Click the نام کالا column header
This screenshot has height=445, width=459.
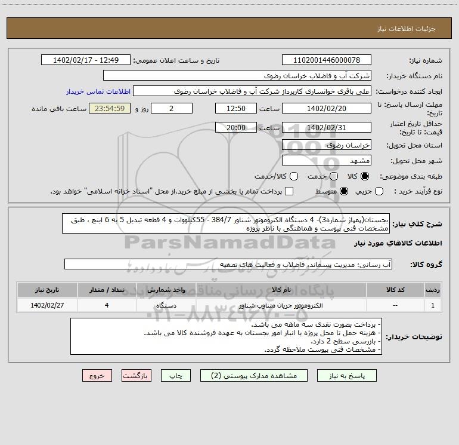[281, 290]
